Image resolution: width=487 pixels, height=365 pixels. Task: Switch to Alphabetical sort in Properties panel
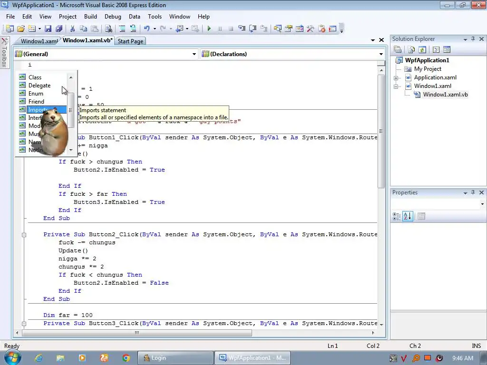[x=408, y=216]
